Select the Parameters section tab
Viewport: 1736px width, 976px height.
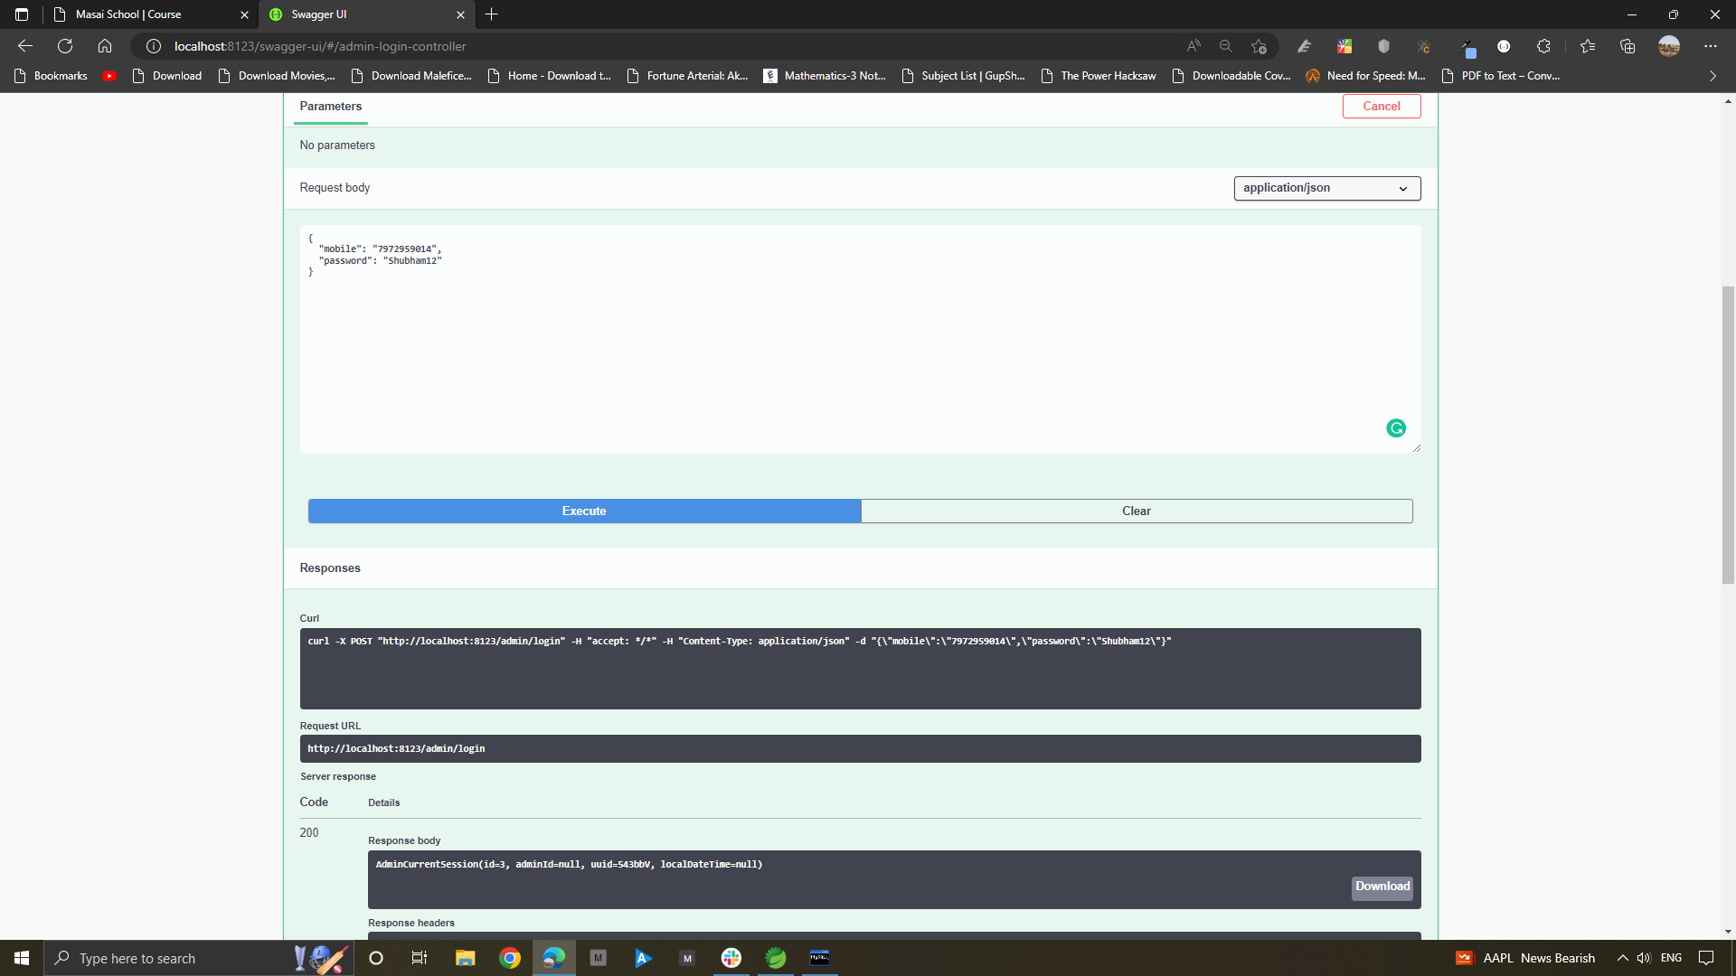point(329,107)
